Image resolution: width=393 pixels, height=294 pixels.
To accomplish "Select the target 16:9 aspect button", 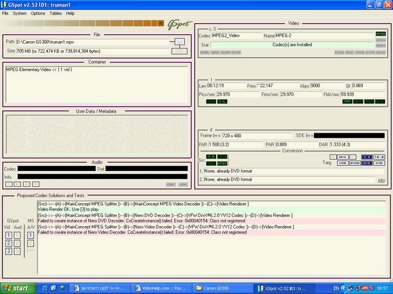I will pos(379,157).
